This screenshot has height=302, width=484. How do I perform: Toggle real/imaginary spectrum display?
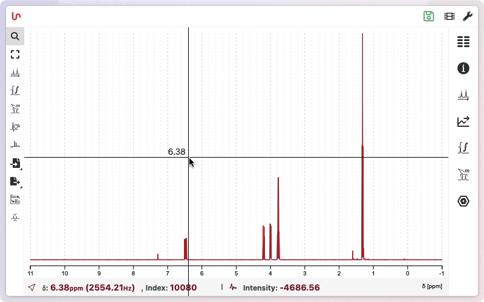tap(15, 199)
